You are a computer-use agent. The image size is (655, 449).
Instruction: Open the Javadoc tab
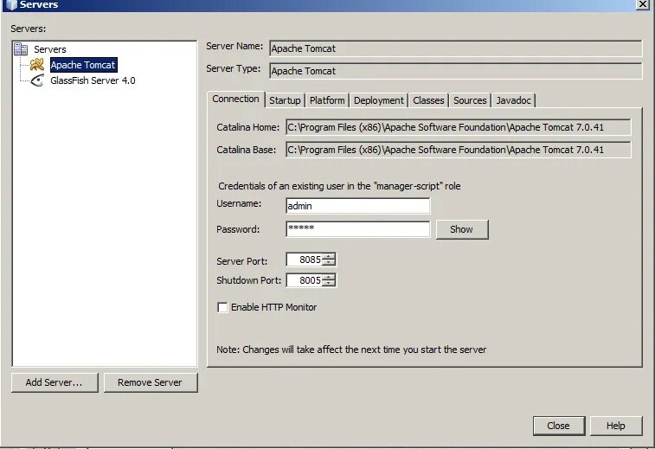tap(513, 100)
